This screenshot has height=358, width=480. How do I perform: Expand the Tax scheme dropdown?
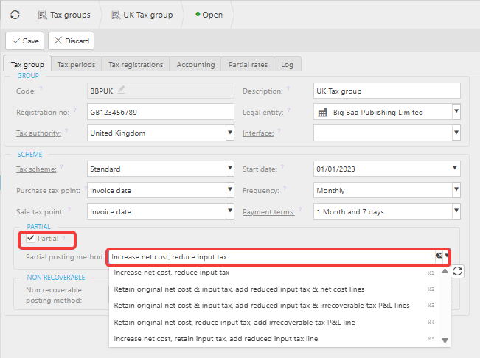coord(230,169)
